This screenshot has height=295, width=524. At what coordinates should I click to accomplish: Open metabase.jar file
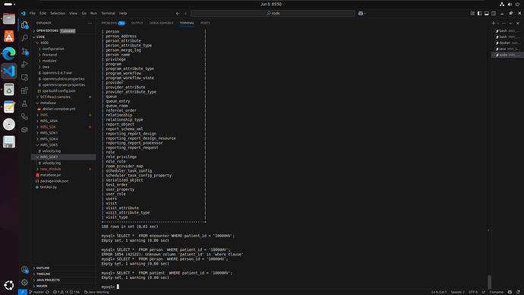pyautogui.click(x=50, y=175)
